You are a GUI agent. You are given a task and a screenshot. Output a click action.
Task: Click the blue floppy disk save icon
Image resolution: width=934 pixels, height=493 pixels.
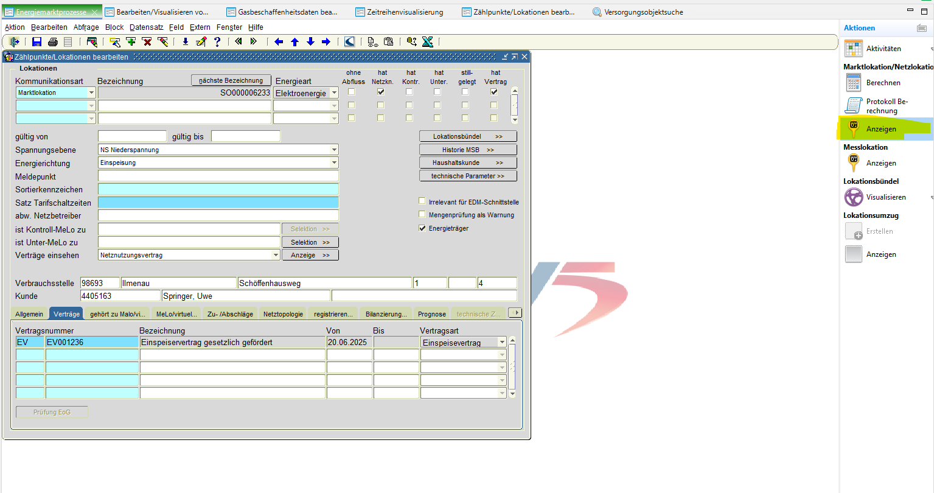37,41
